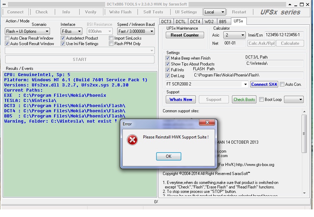Click the UI Settings toolbar button

pos(186,12)
